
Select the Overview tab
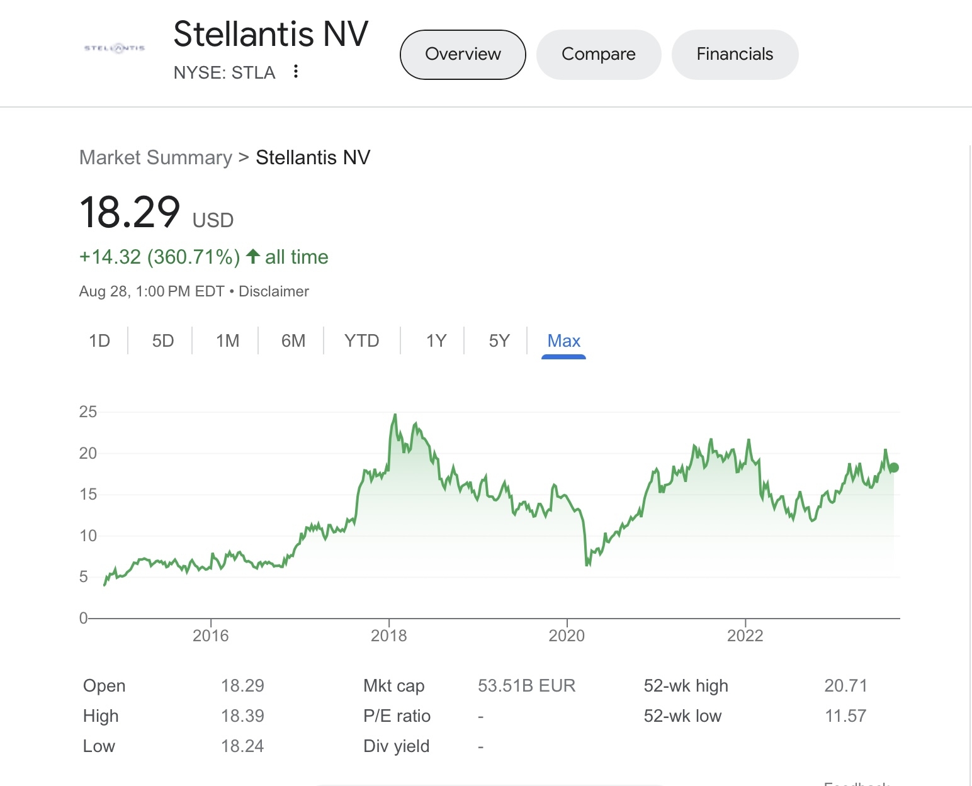click(x=463, y=55)
